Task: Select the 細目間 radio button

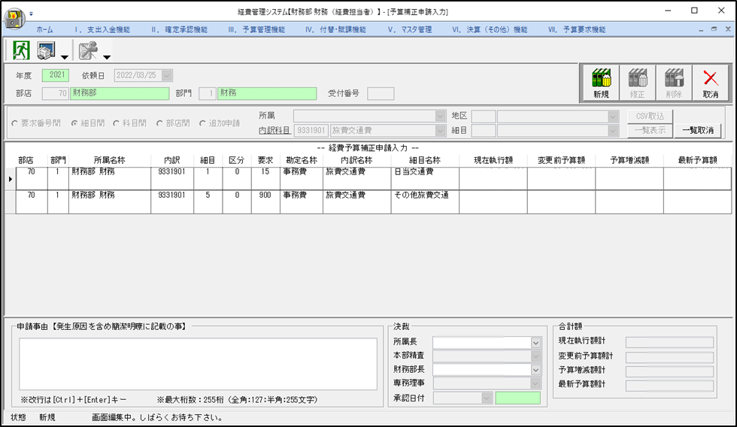Action: pos(74,123)
